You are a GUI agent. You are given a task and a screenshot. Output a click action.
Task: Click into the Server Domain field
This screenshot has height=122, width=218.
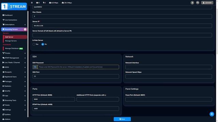[122, 35]
